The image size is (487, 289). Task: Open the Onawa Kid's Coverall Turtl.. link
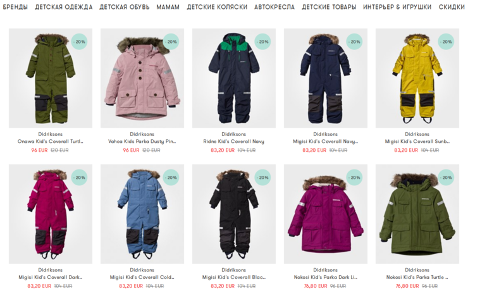coord(51,142)
